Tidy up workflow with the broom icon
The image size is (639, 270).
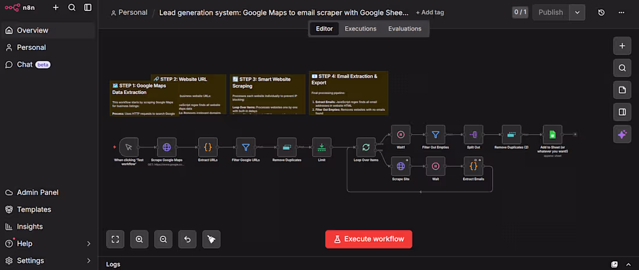pos(211,239)
